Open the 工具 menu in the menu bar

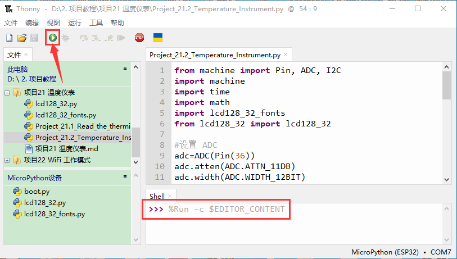point(96,23)
